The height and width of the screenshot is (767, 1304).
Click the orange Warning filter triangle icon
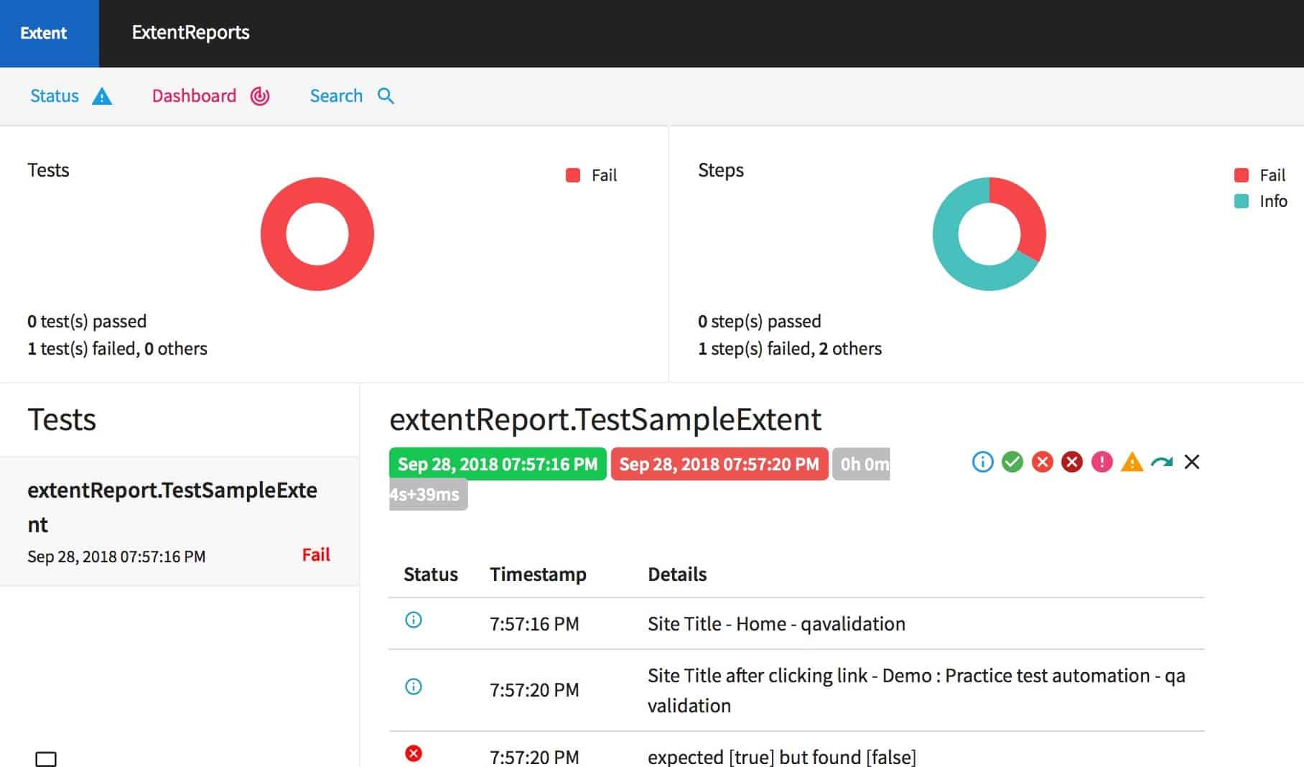tap(1132, 463)
